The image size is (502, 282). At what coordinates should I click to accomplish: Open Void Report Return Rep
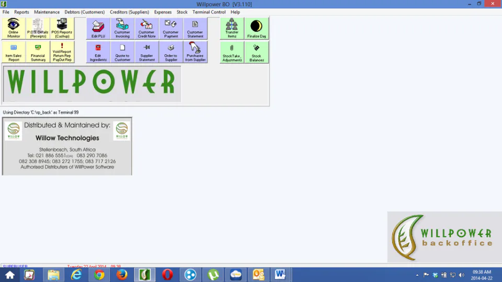click(x=62, y=52)
